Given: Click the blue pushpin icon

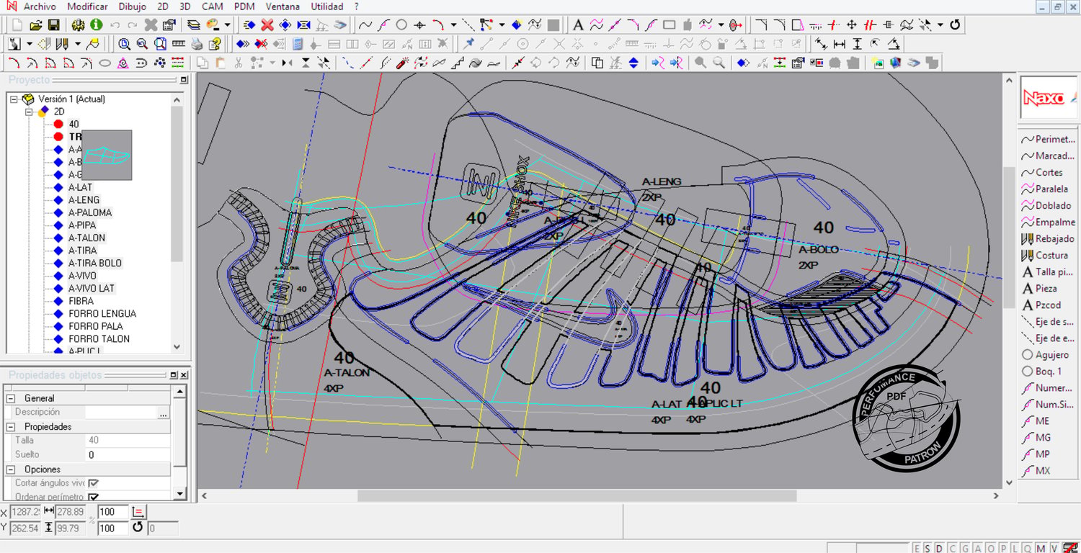Looking at the screenshot, I should point(469,44).
